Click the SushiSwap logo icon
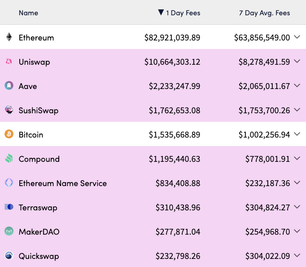Viewport: 306px width, 267px height. pos(9,110)
